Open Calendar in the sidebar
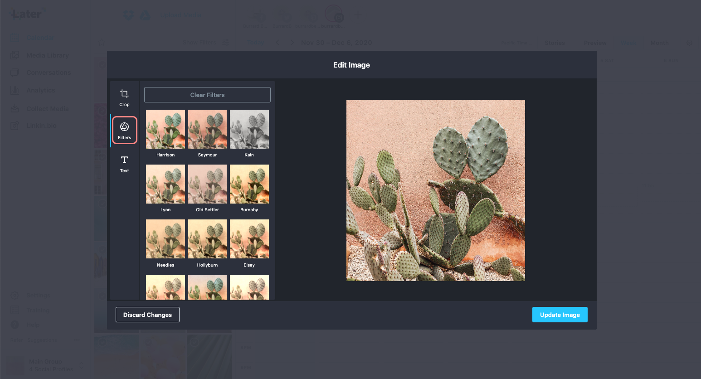 (40, 38)
